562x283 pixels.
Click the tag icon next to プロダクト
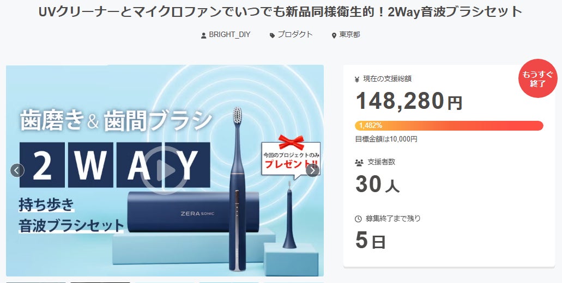pos(273,35)
